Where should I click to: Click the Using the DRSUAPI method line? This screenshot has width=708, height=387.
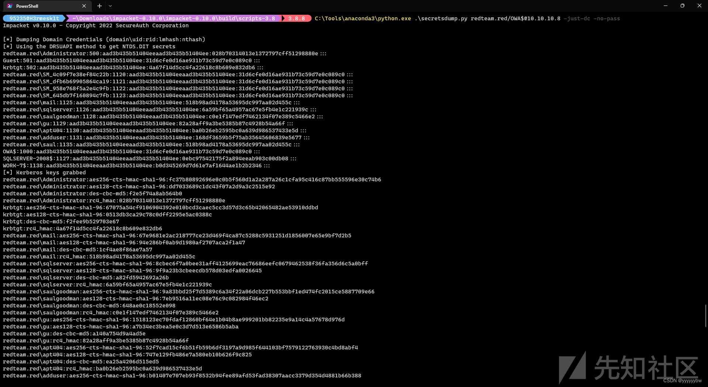click(x=89, y=46)
